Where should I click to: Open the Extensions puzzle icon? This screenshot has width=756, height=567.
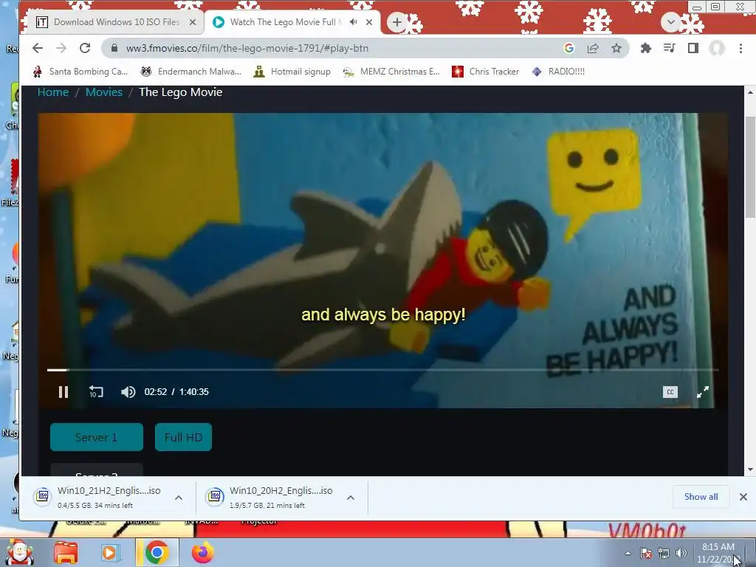tap(645, 48)
